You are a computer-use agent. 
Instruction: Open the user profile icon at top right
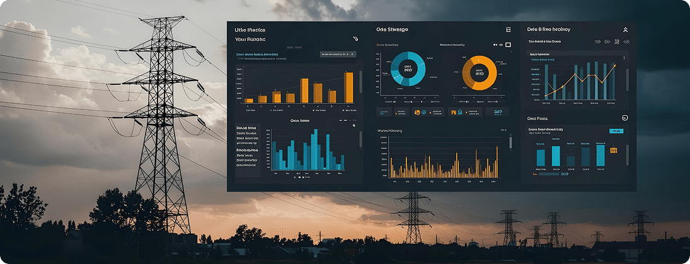click(x=625, y=30)
